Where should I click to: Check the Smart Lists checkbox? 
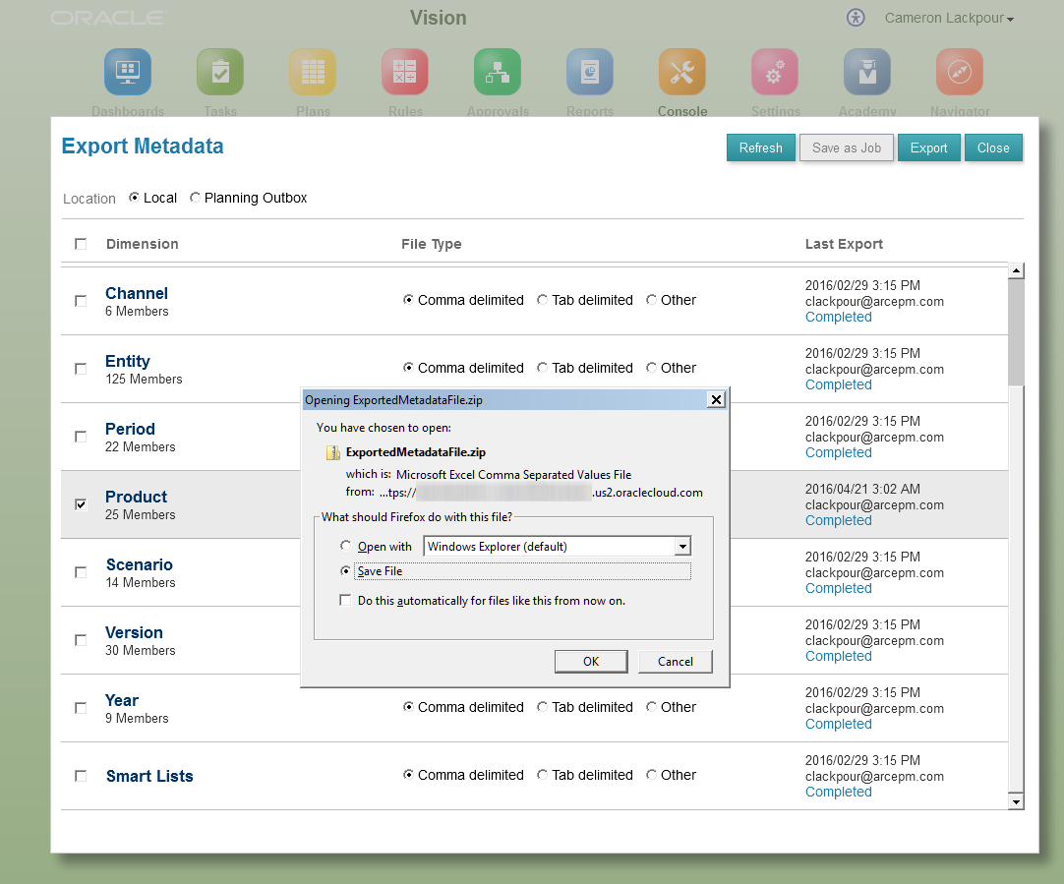pos(81,776)
